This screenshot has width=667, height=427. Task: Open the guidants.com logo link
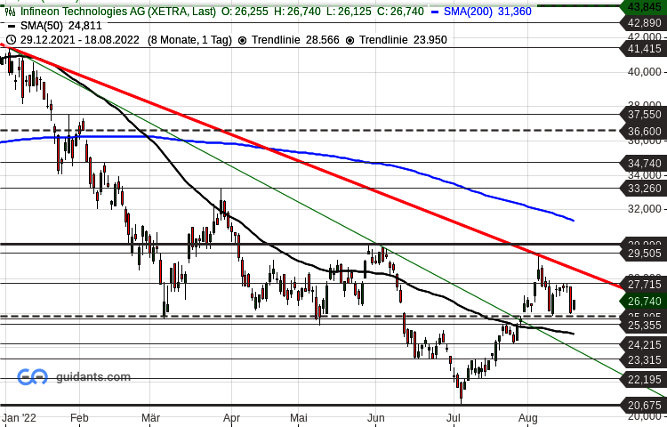click(74, 377)
